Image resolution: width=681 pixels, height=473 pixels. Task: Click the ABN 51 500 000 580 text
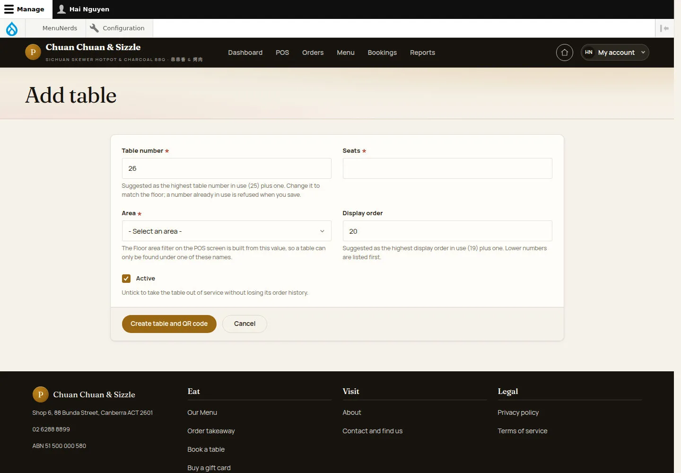click(x=59, y=446)
